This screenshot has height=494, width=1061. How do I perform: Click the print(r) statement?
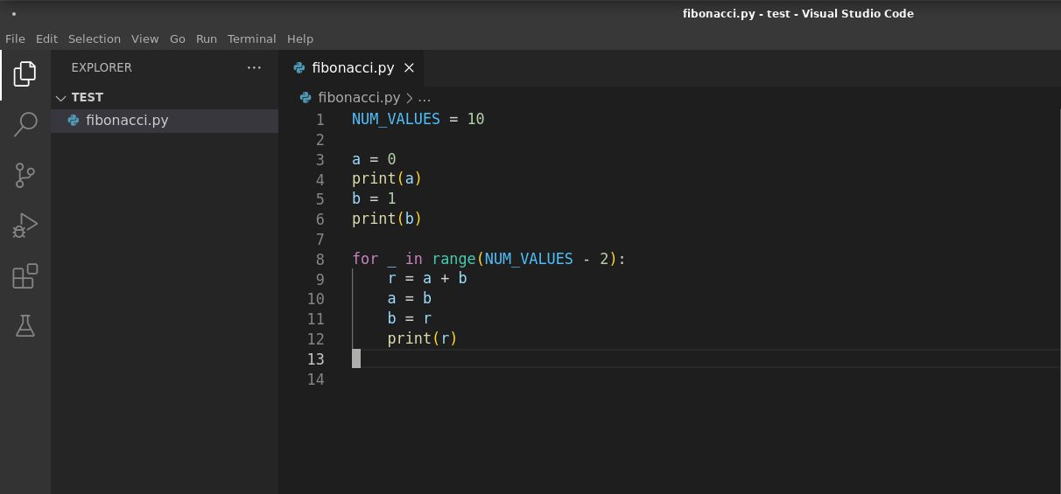(x=423, y=338)
